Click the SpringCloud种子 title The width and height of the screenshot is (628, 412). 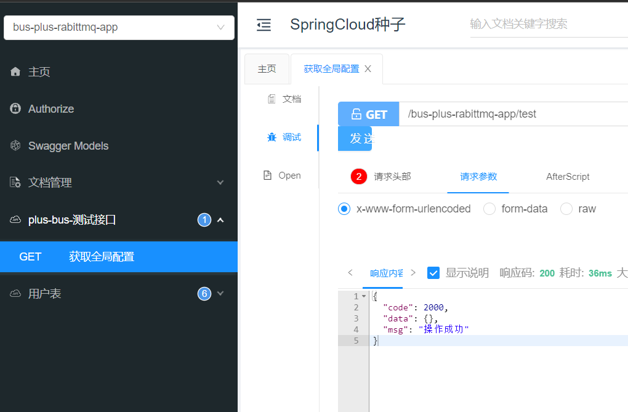click(348, 25)
